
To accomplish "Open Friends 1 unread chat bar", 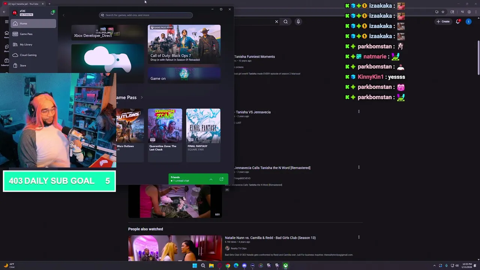I will coord(198,179).
